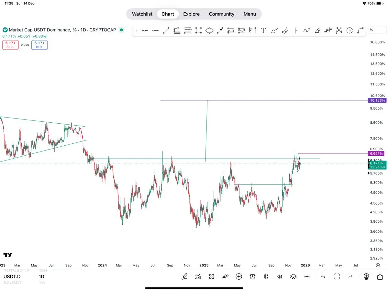Screen dimensions: 388x291
Task: Tap the green market status dot
Action: [x=121, y=30]
